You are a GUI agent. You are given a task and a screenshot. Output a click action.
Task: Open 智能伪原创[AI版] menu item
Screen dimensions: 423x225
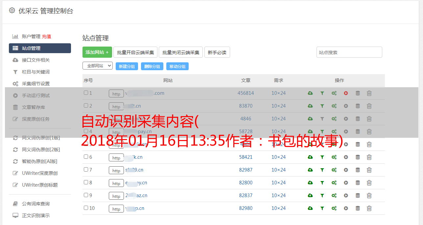pyautogui.click(x=39, y=161)
